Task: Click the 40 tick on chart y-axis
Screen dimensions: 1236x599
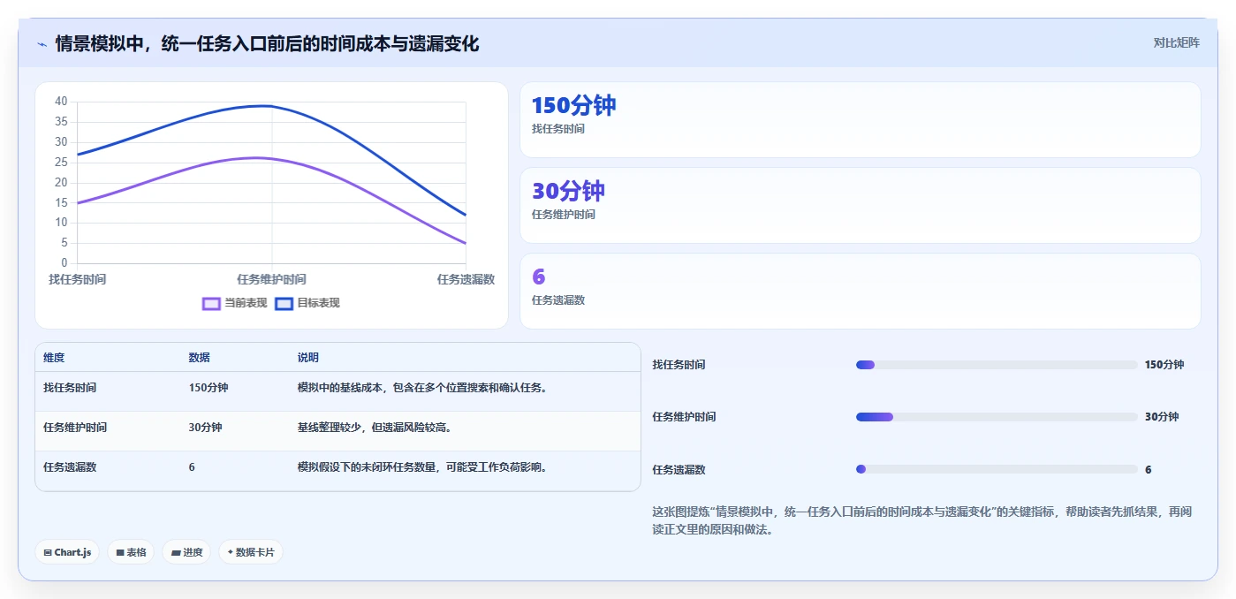Action: coord(61,102)
